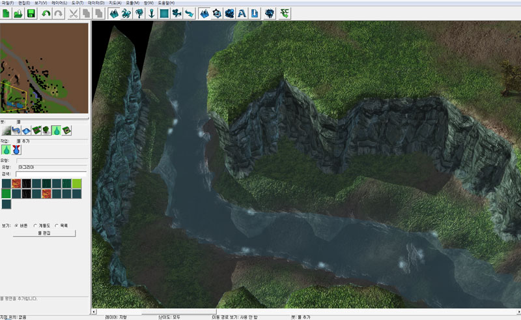Viewport: 521px width, 320px height.
Task: Pick the light green water swatch
Action: tap(77, 183)
